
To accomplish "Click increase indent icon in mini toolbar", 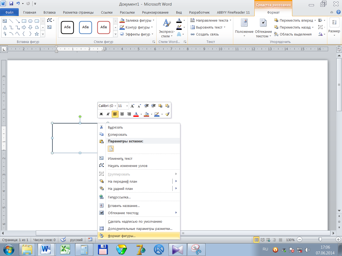I will (x=153, y=106).
